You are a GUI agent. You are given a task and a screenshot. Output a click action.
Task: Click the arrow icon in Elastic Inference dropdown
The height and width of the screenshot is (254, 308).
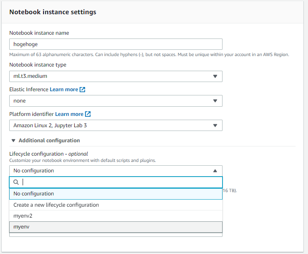[x=215, y=101]
